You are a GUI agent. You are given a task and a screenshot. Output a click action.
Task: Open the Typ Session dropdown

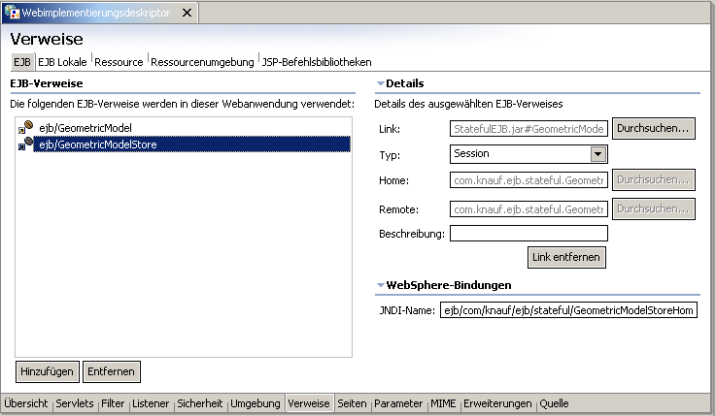[597, 154]
